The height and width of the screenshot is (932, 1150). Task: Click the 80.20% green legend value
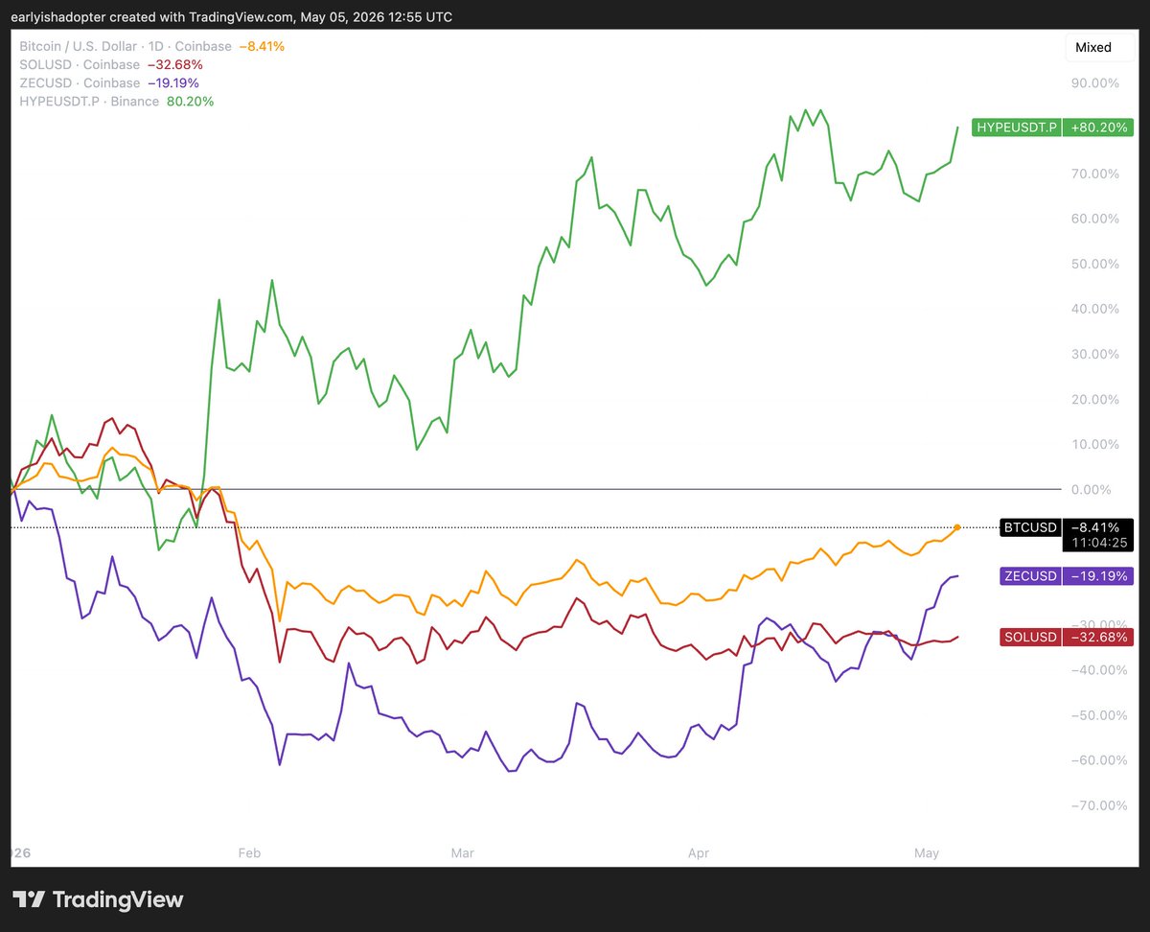coord(191,101)
